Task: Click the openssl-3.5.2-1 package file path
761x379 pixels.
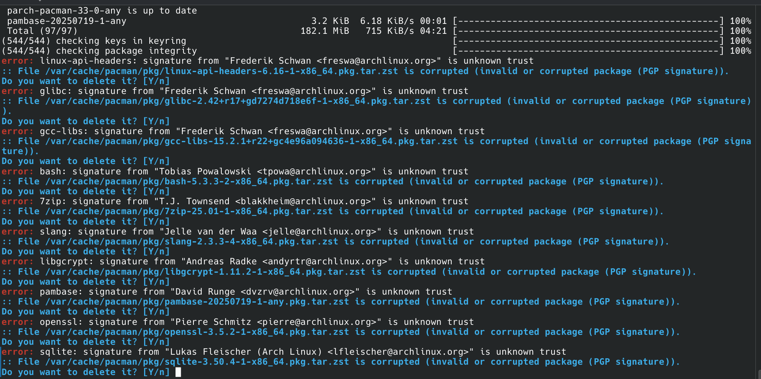Action: (197, 332)
